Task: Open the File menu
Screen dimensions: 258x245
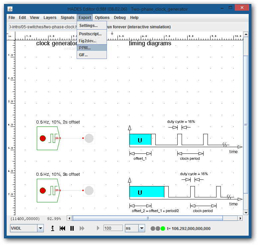Action: [x=12, y=18]
